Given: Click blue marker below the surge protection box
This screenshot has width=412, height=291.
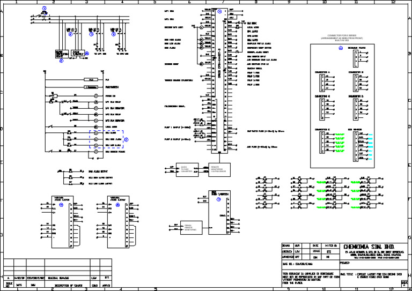Looking at the screenshot, I should 61,61.
